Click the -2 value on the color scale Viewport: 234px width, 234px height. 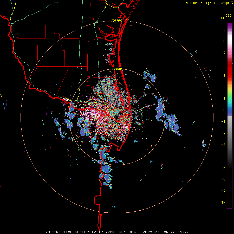223,133
